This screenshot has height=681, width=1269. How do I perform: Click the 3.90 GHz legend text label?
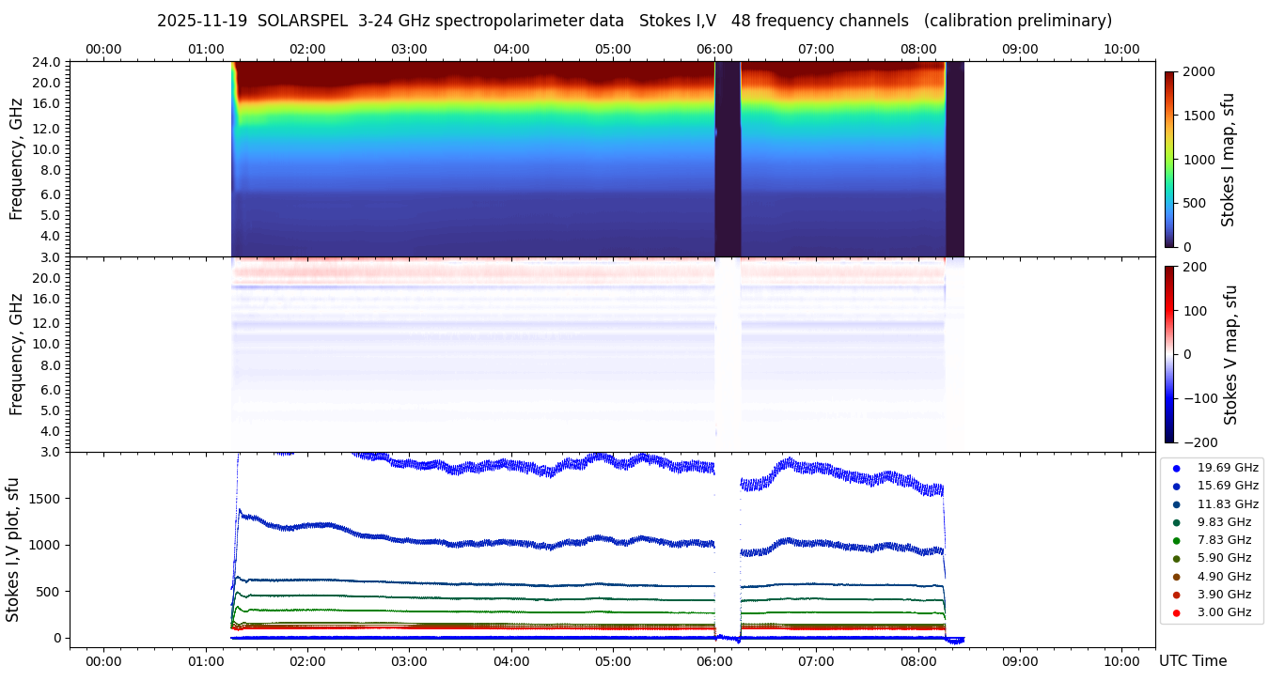[x=1224, y=595]
